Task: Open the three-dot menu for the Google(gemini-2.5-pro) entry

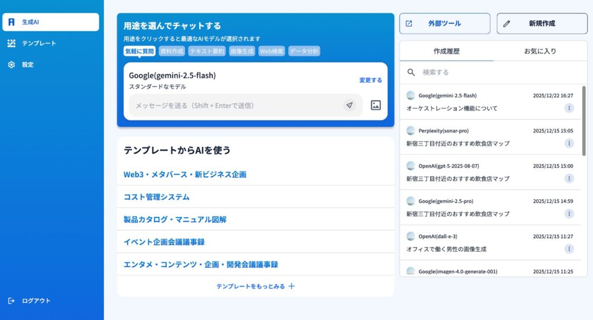Action: pyautogui.click(x=569, y=213)
